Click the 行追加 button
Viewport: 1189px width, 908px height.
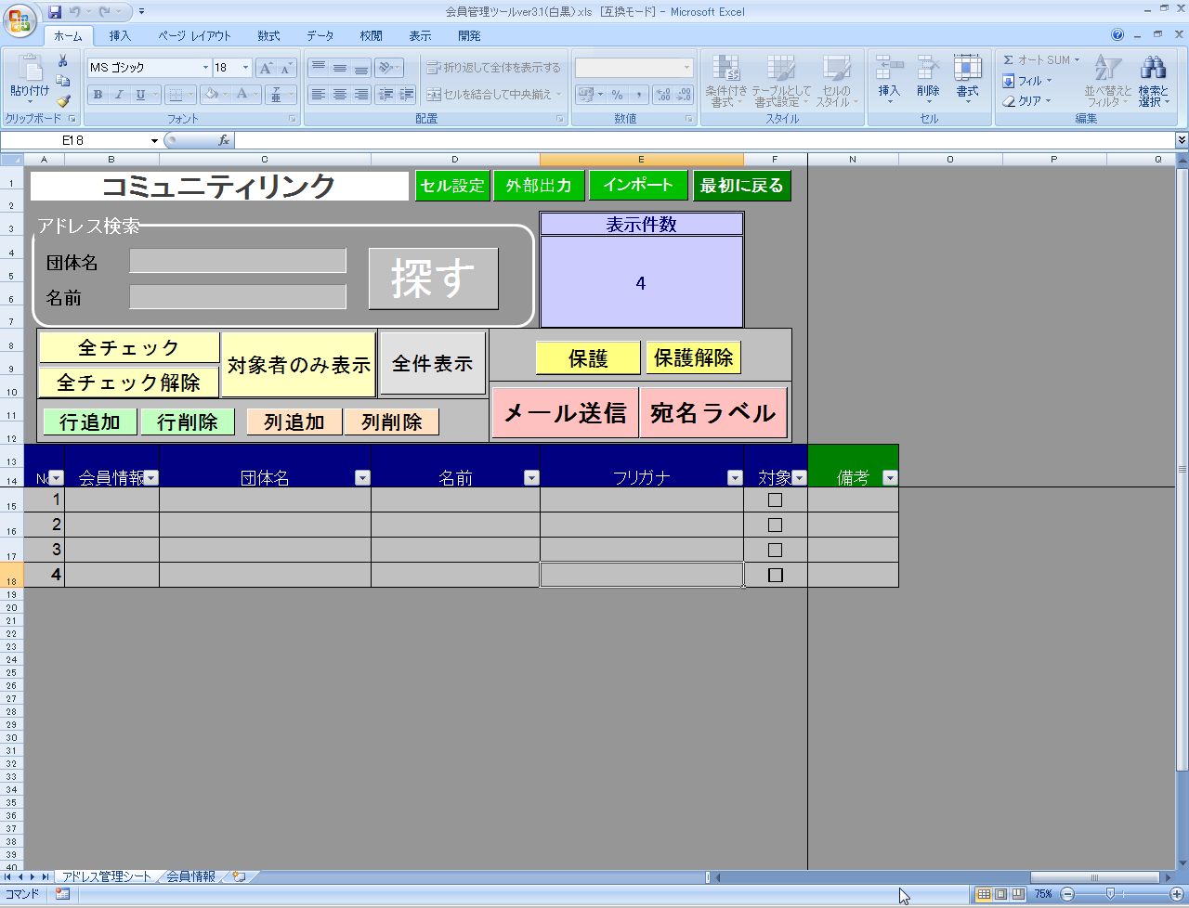coord(90,422)
